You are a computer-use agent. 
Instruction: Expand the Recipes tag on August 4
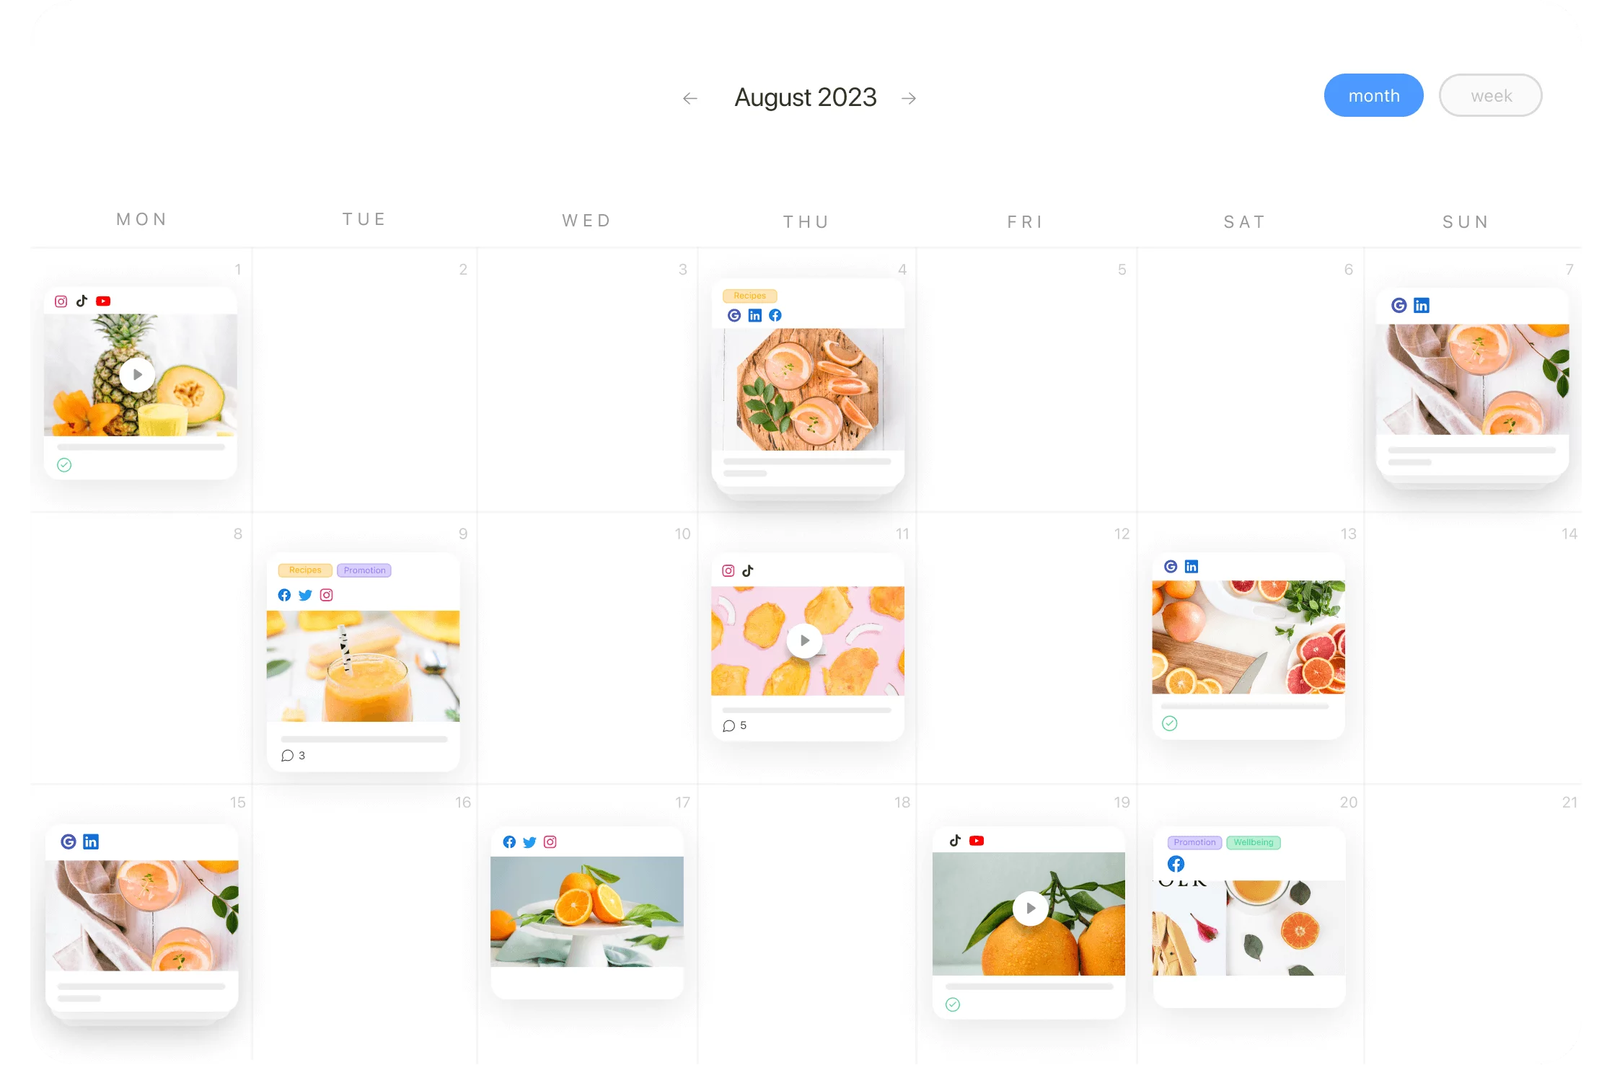click(749, 296)
